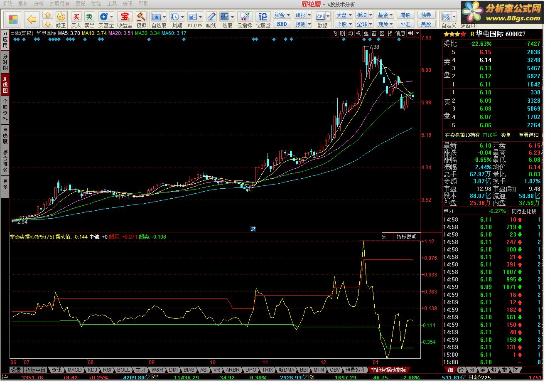
Task: Click the red 买入 buy icon
Action: point(76,17)
